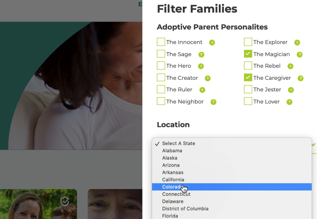This screenshot has height=219, width=317.
Task: Select Alabama from the location list
Action: (x=172, y=151)
